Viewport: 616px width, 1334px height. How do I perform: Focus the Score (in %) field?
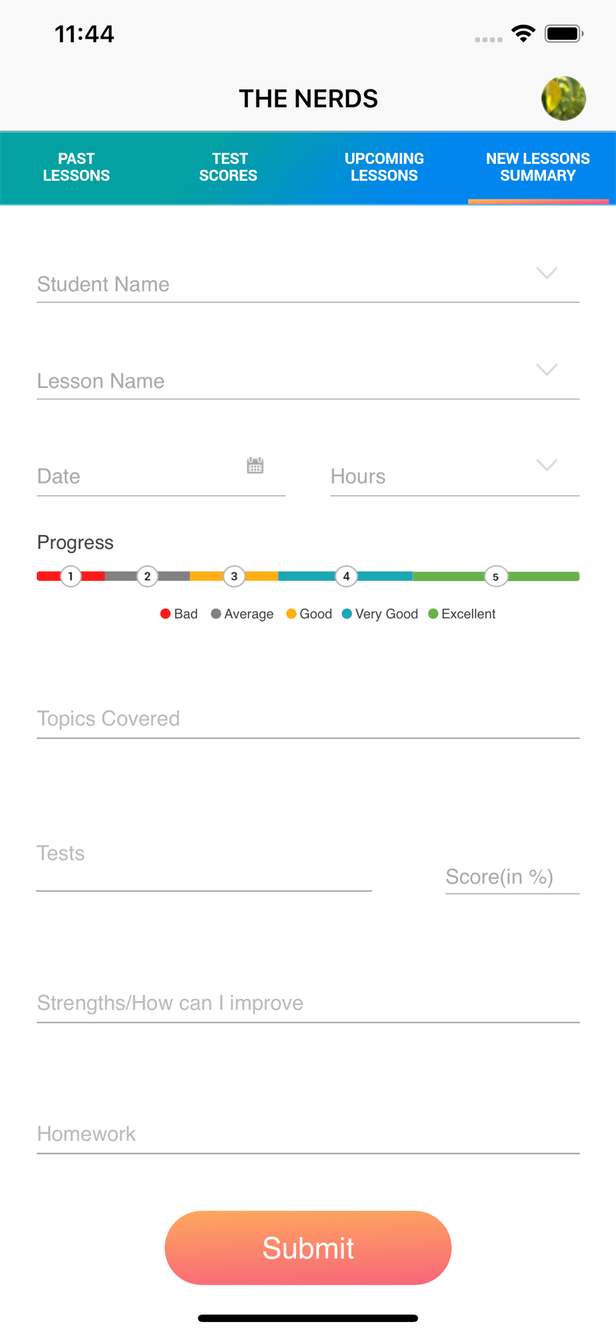[x=512, y=876]
